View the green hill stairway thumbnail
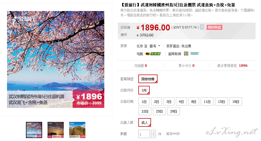261x141 pixels. tap(77, 130)
